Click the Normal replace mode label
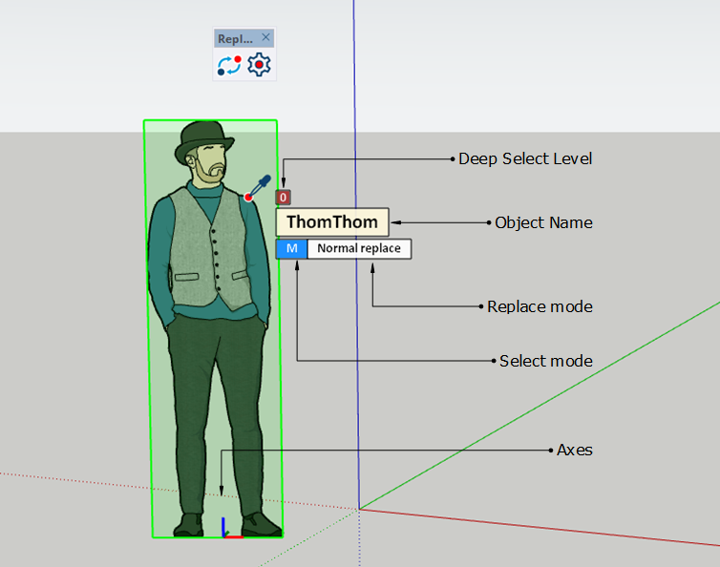The height and width of the screenshot is (567, 720). (360, 249)
